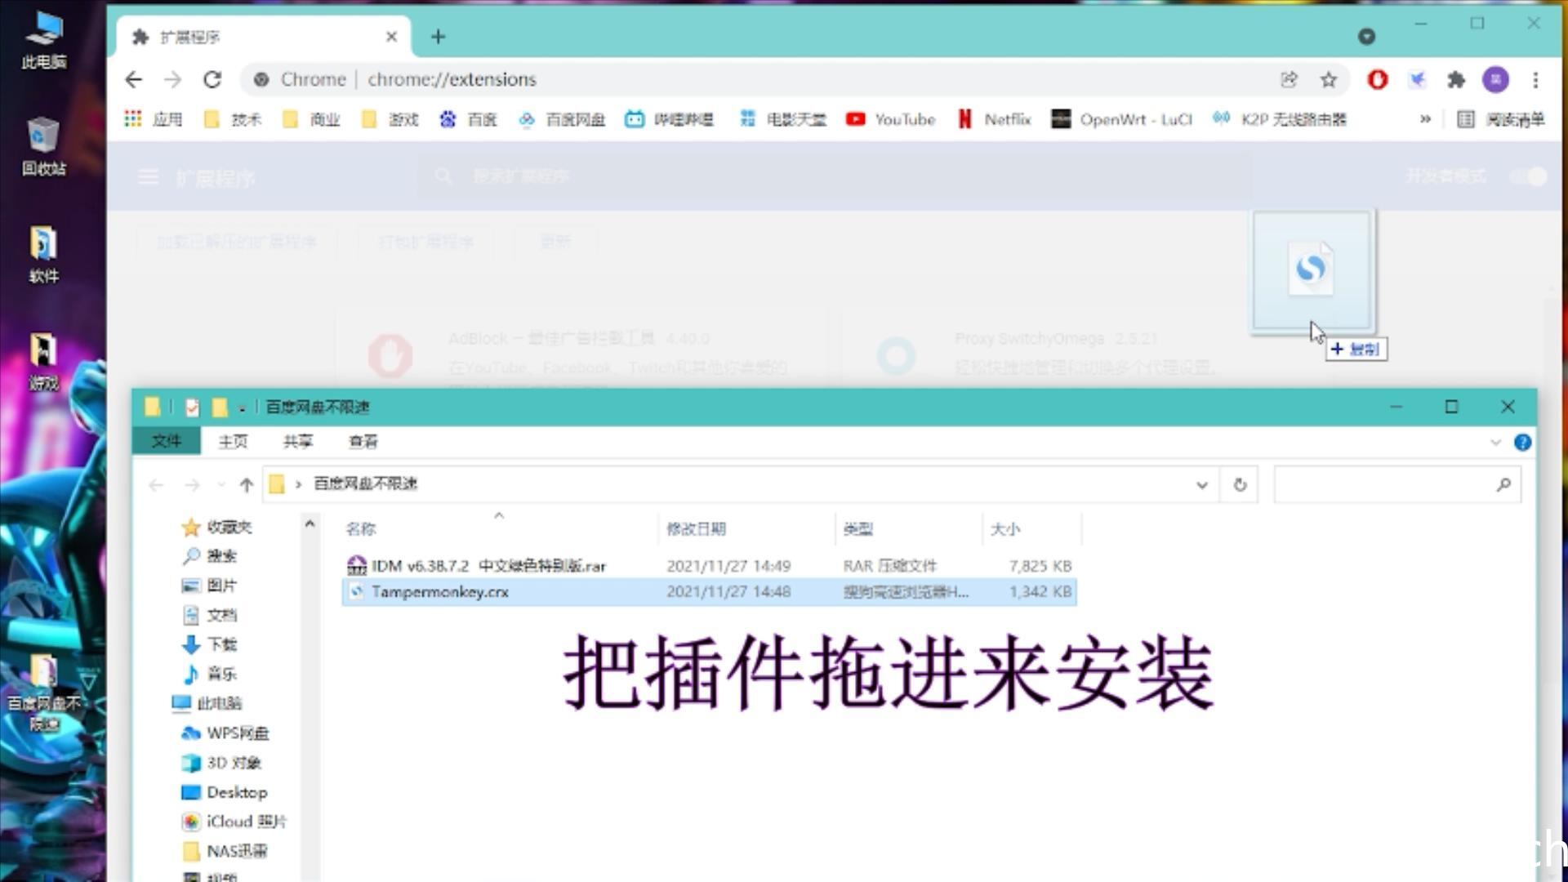Open Chrome's three-dot menu
Viewport: 1568px width, 882px height.
pyautogui.click(x=1535, y=79)
